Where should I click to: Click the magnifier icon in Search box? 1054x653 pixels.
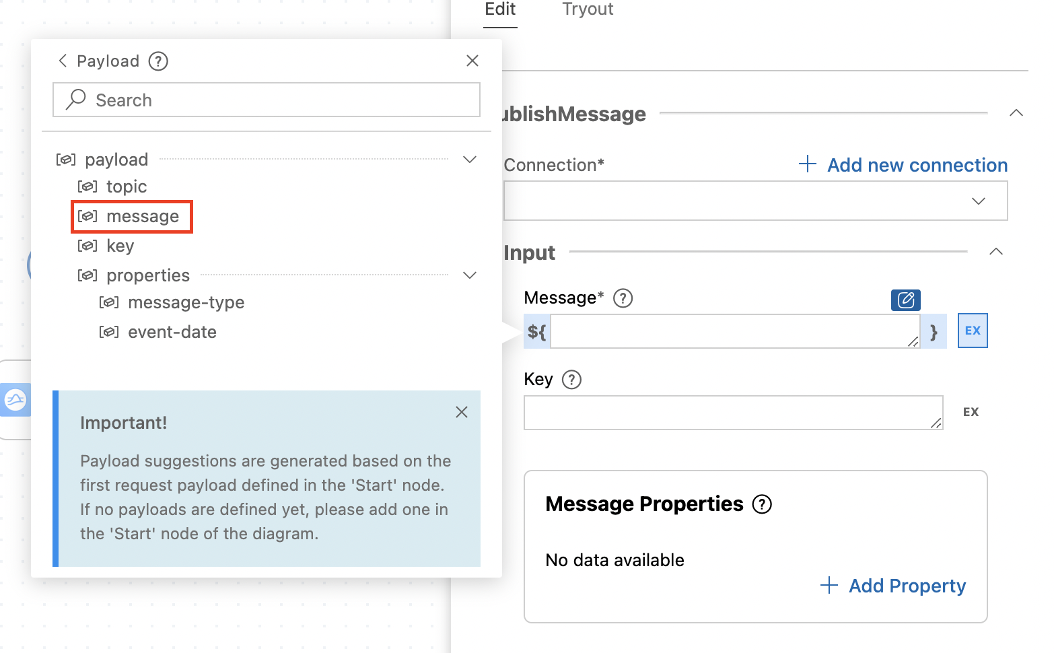tap(75, 100)
